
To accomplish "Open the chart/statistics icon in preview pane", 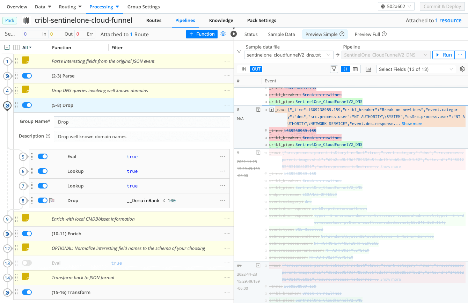I will point(368,69).
